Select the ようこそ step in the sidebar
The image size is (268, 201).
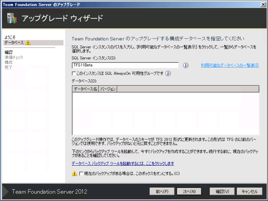tap(10, 37)
